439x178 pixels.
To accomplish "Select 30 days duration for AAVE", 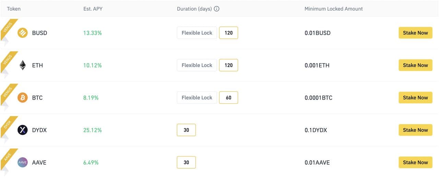I will pos(186,163).
